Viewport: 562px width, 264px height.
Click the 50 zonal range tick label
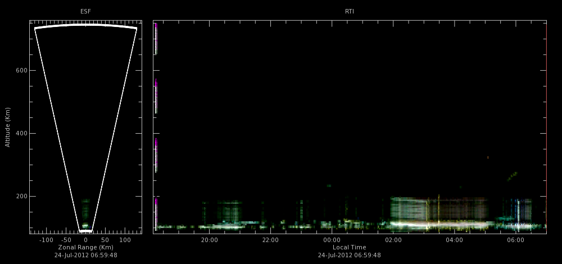[x=105, y=240]
